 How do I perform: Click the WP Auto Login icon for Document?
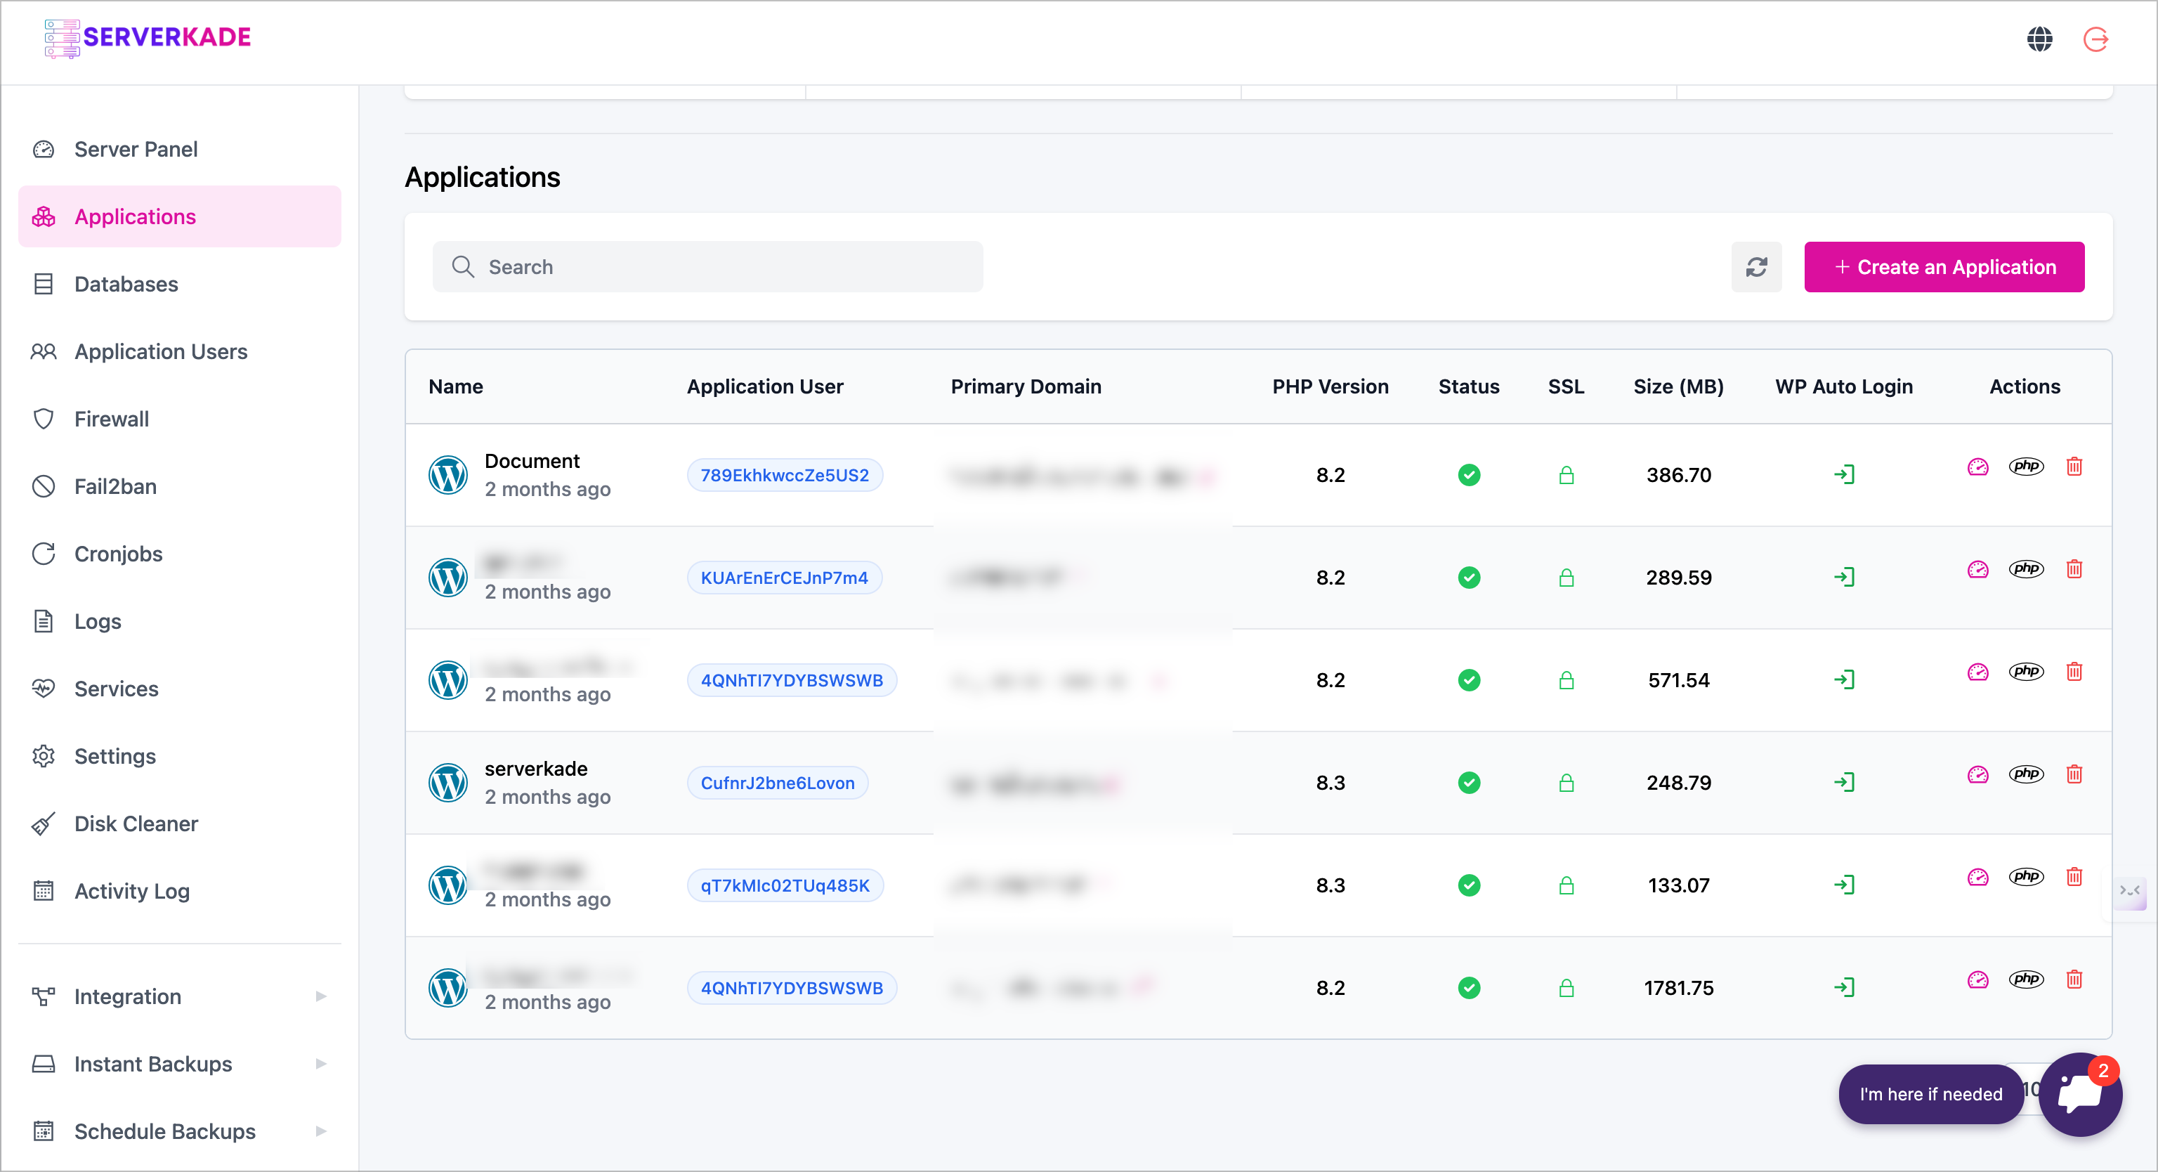pyautogui.click(x=1843, y=474)
